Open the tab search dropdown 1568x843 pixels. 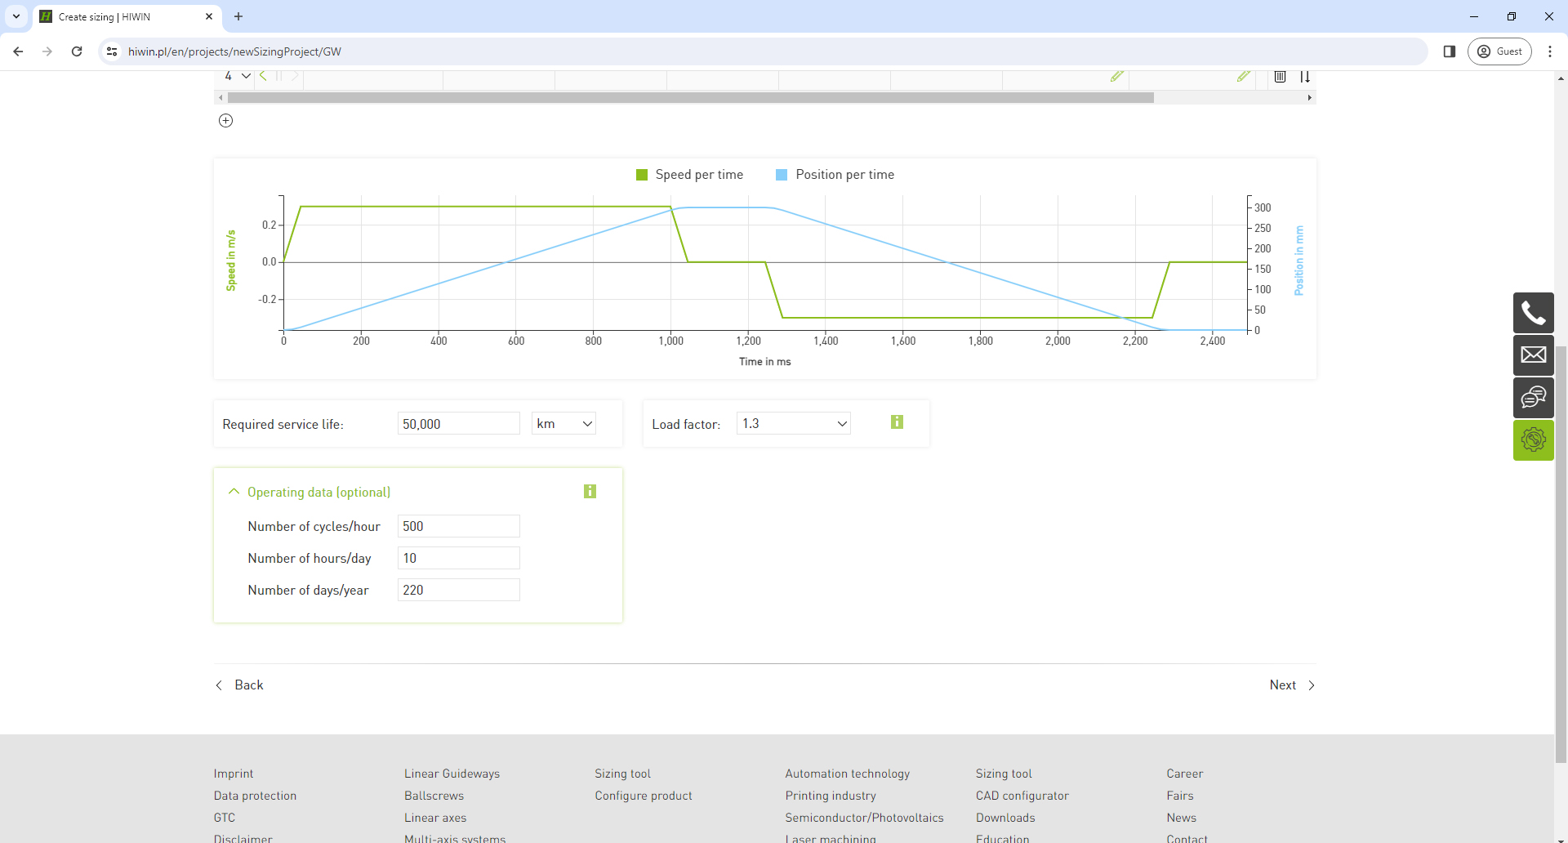tap(16, 16)
